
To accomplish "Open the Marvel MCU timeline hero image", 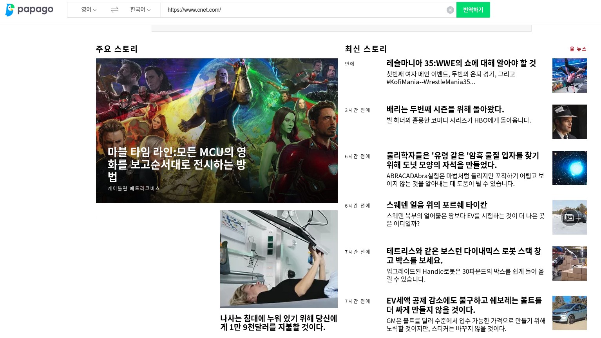I will coord(217,130).
